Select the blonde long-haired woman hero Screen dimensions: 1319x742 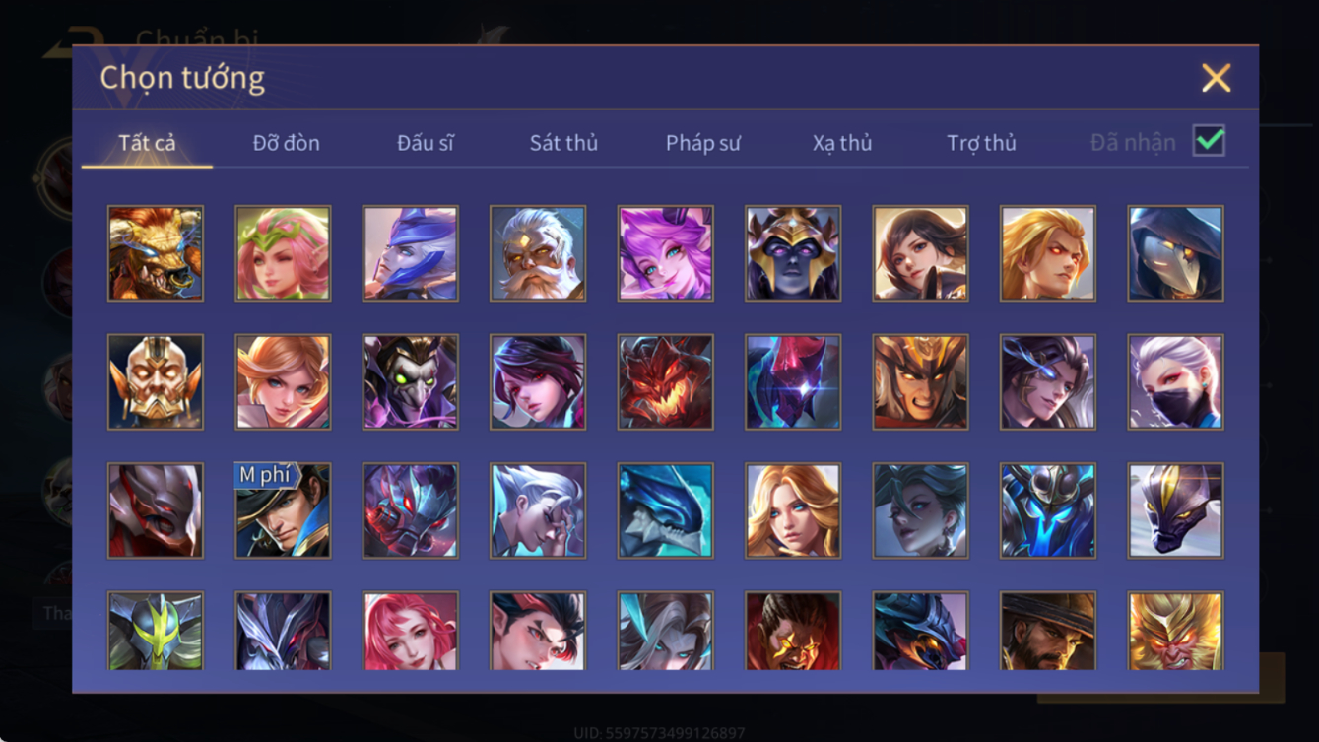793,510
